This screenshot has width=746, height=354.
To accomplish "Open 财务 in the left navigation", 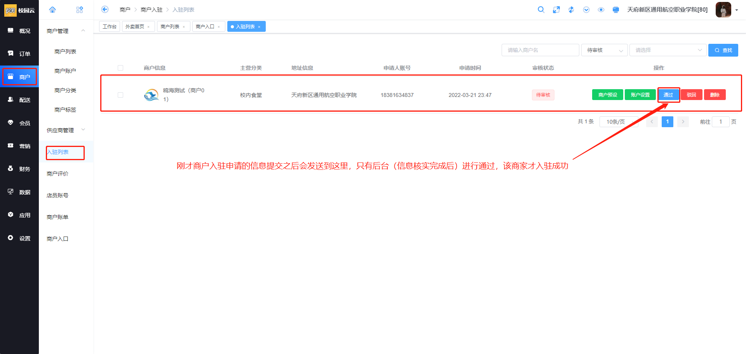I will (19, 169).
